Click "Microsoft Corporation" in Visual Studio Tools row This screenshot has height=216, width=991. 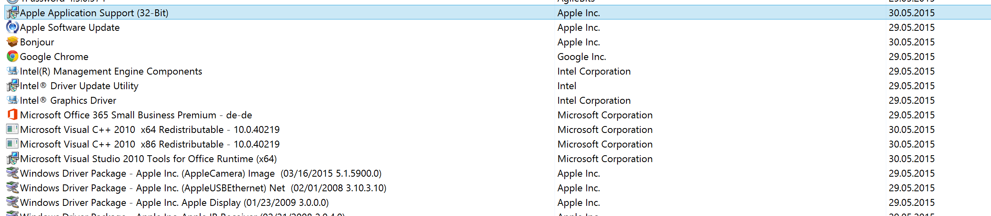pyautogui.click(x=605, y=159)
